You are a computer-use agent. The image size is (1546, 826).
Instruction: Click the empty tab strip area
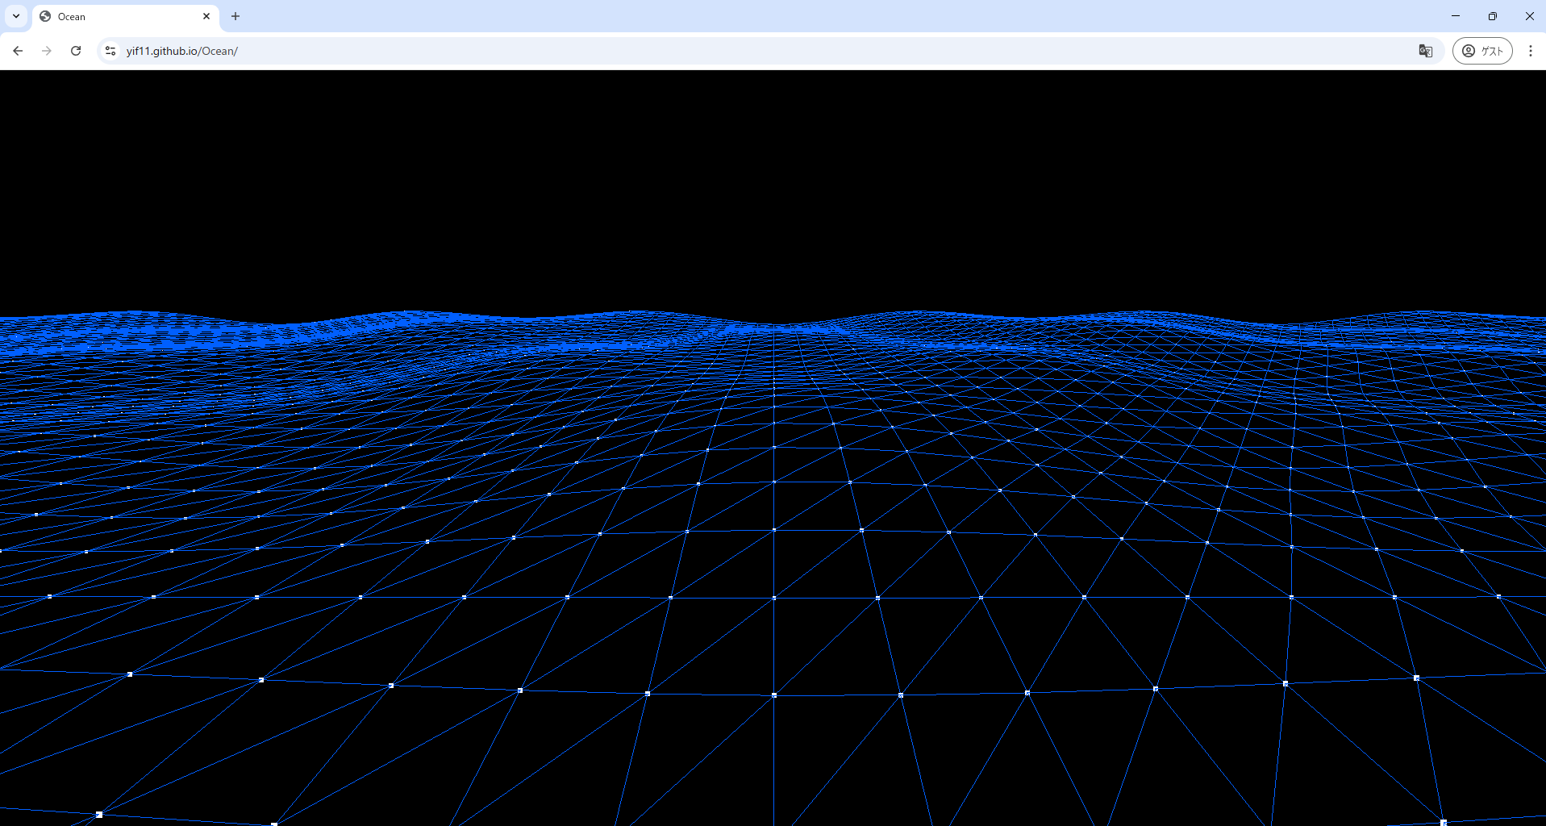pyautogui.click(x=806, y=16)
